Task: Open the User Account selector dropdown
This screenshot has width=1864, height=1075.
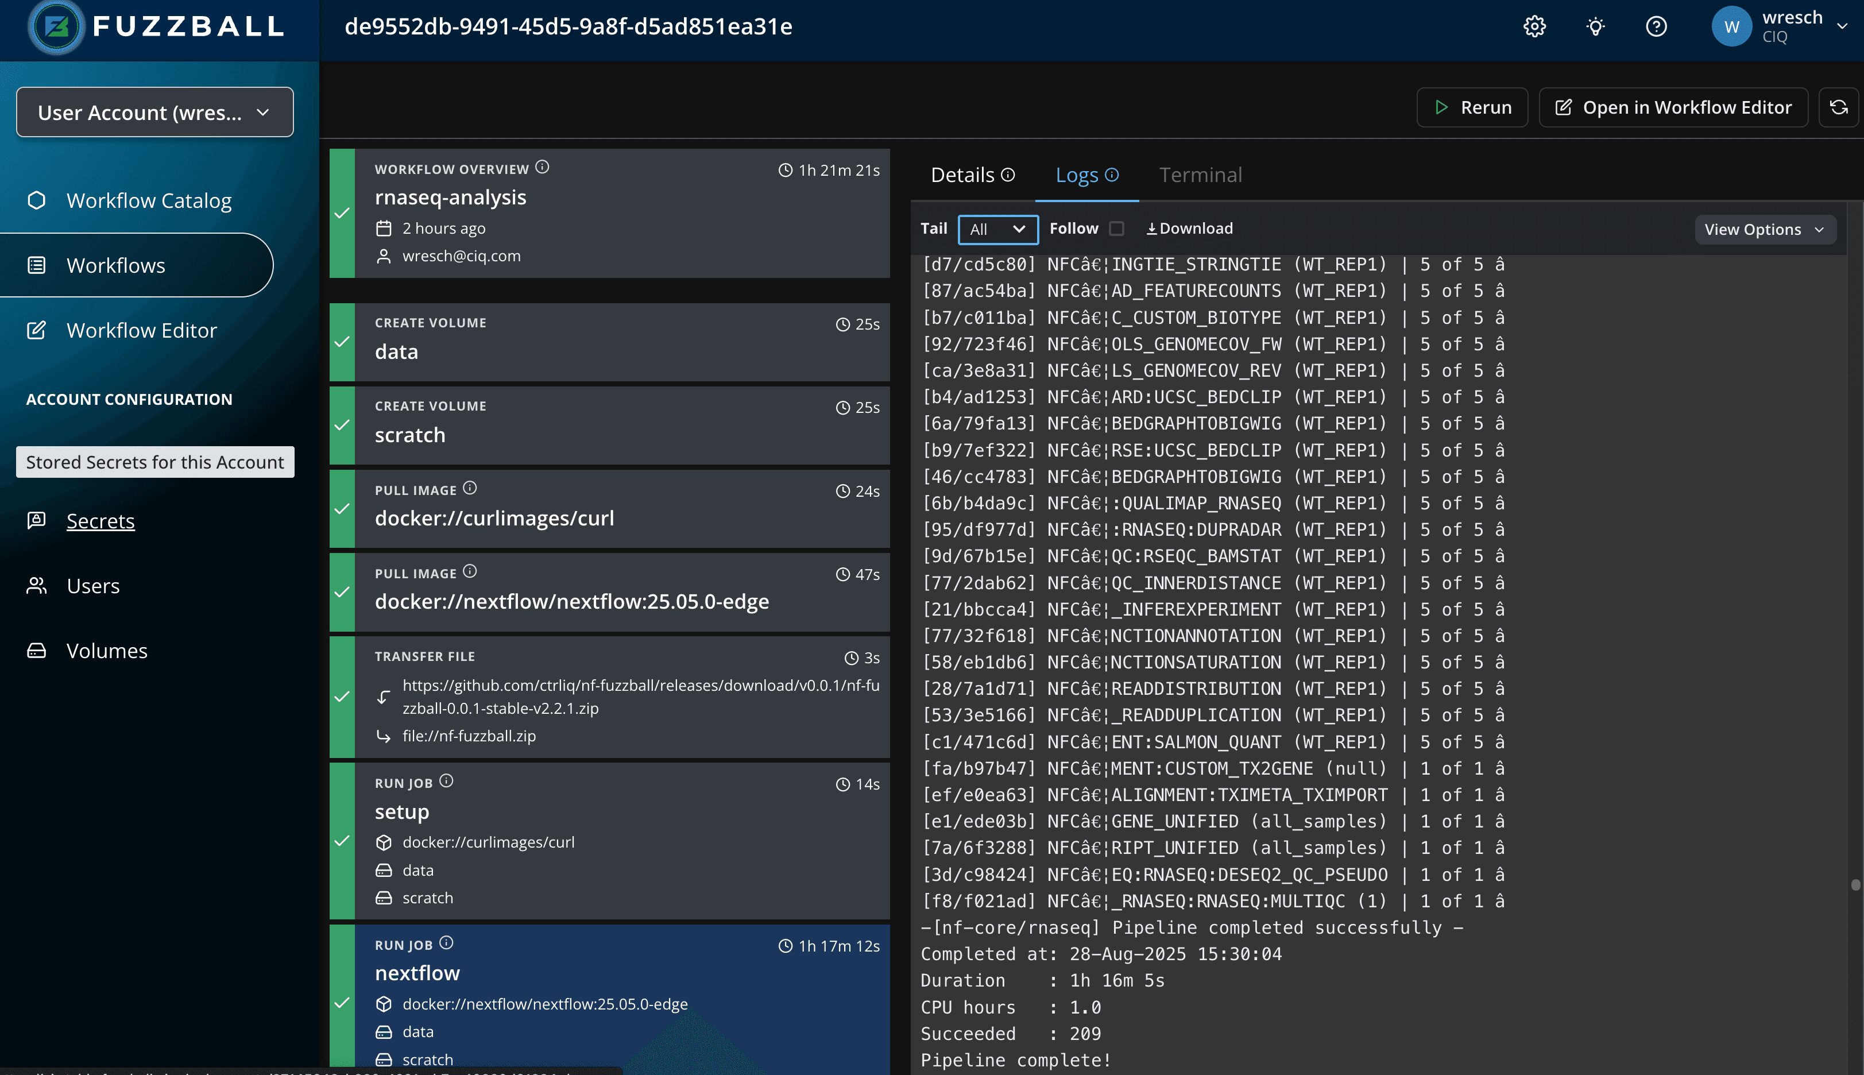Action: pyautogui.click(x=154, y=112)
